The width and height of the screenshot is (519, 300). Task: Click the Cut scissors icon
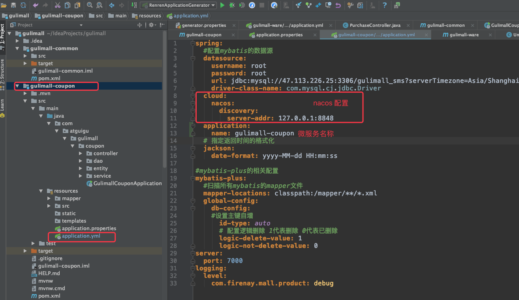57,5
